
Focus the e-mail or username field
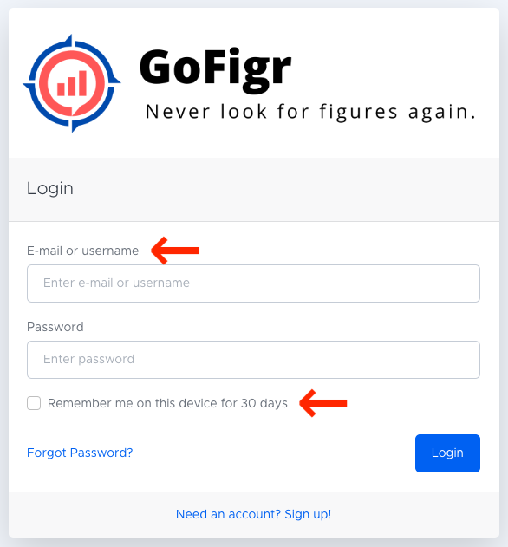point(254,283)
